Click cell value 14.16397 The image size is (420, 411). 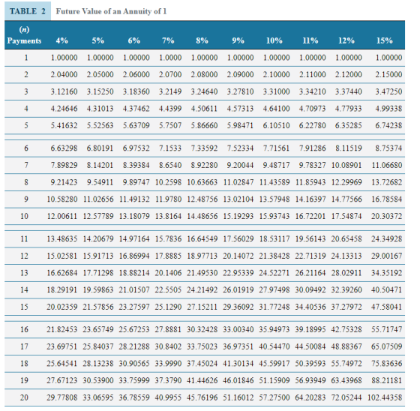pyautogui.click(x=310, y=199)
